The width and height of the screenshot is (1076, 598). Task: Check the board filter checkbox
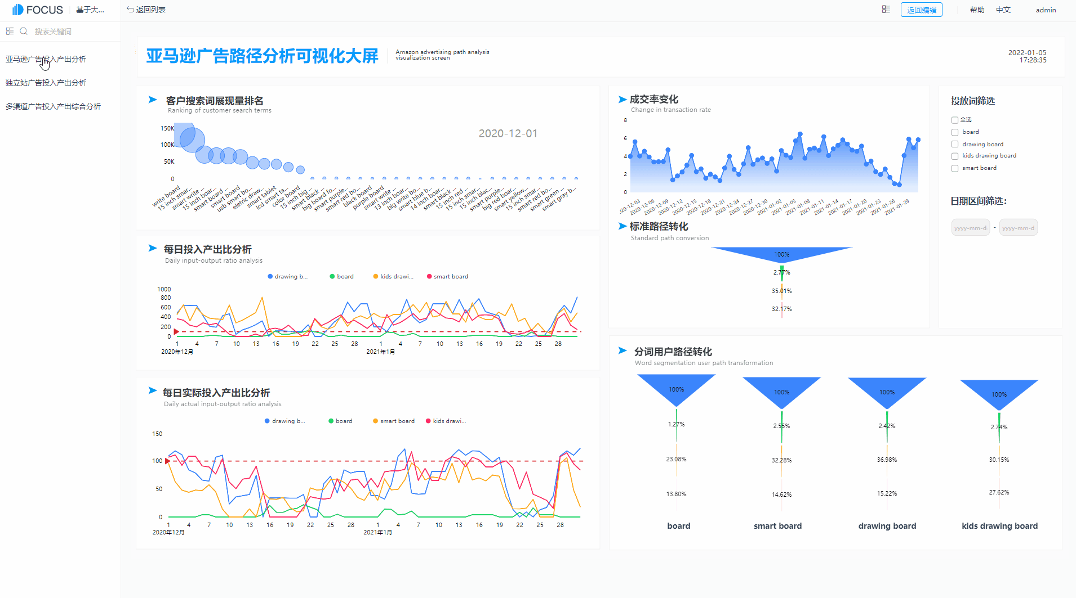point(955,132)
